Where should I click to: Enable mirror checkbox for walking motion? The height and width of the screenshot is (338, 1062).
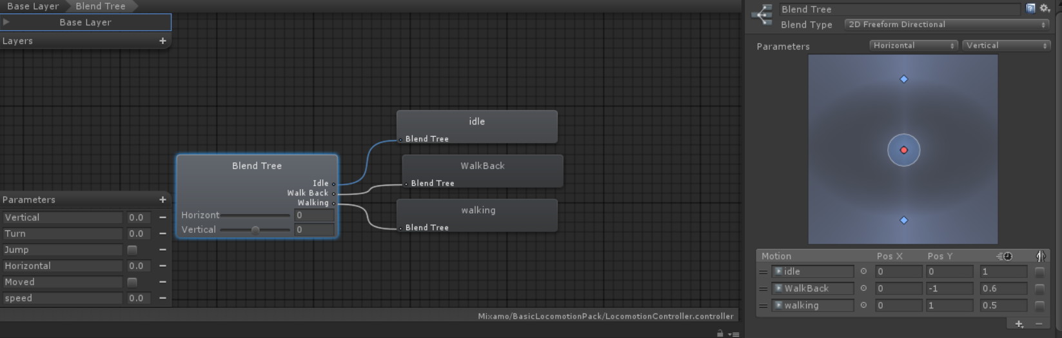pyautogui.click(x=1039, y=306)
